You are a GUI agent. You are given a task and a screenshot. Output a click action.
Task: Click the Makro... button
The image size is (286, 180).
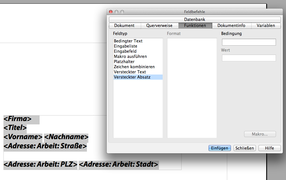pyautogui.click(x=260, y=134)
